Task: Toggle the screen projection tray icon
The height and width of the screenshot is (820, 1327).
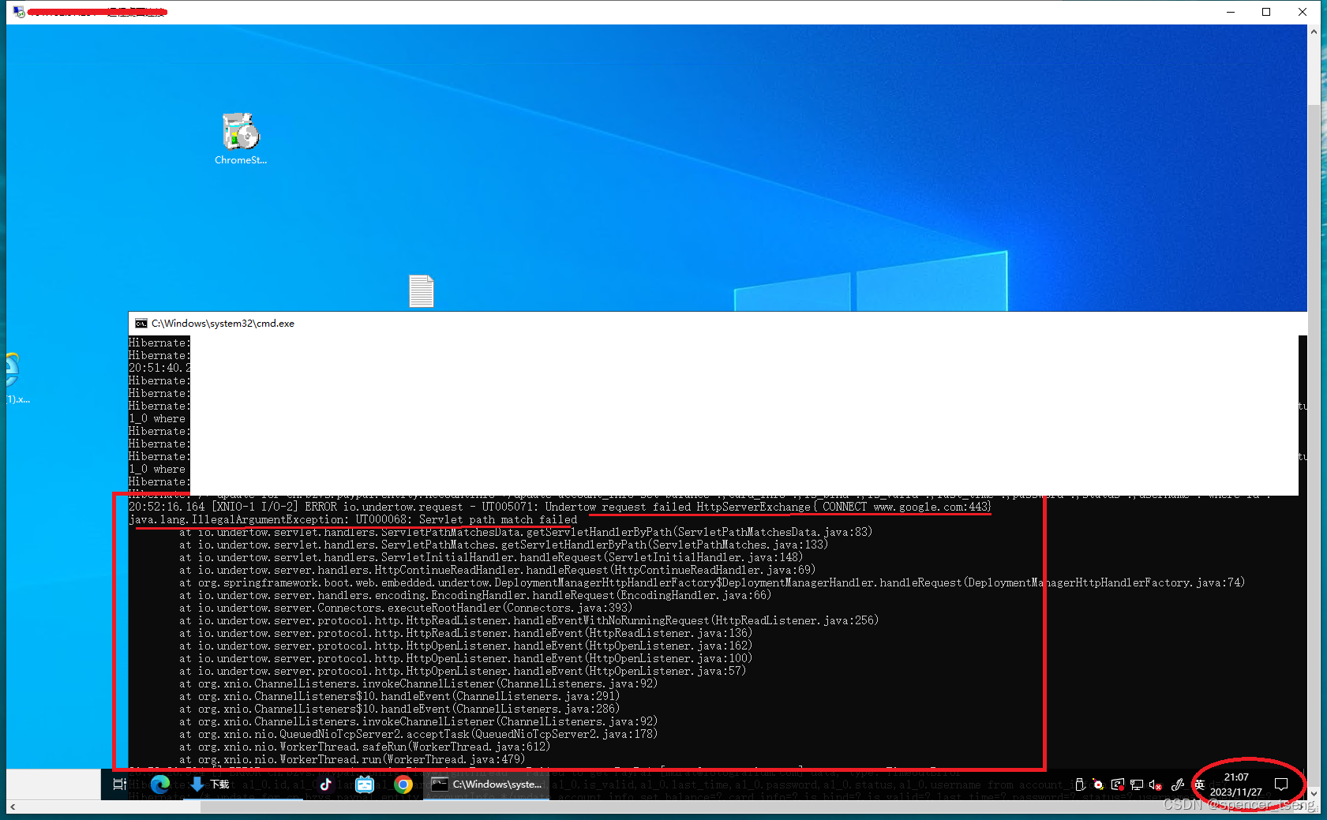Action: [x=1118, y=784]
